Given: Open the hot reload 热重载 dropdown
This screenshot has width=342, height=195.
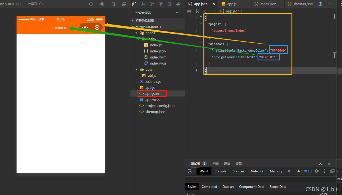Looking at the screenshot, I should click(36, 4).
